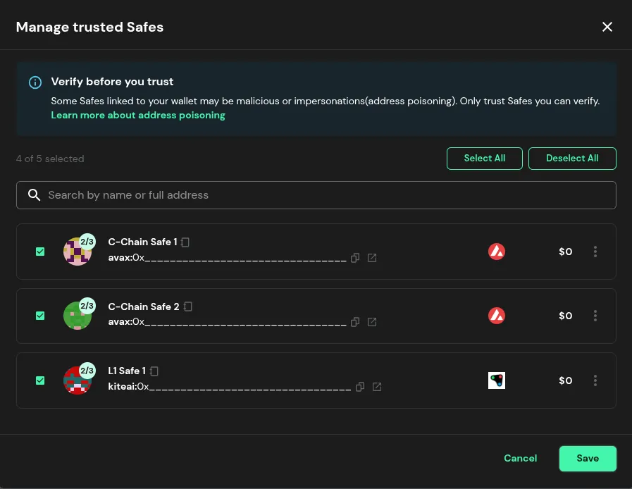Click the 2/3 threshold badge on L1 Safe 1
This screenshot has height=489, width=632.
tap(87, 371)
